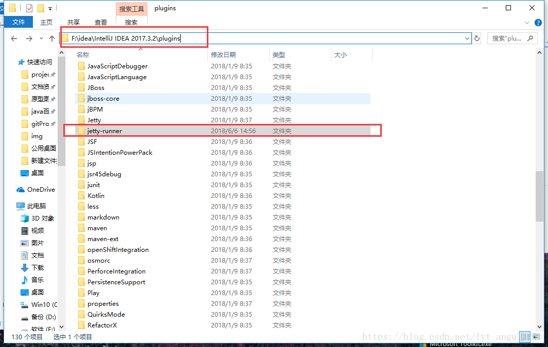Select the osmorc folder icon
Screen dimensions: 548x347
click(x=81, y=261)
